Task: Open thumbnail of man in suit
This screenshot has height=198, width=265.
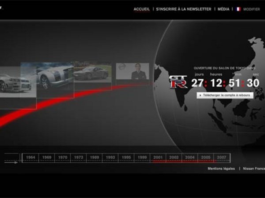Action: tap(132, 71)
